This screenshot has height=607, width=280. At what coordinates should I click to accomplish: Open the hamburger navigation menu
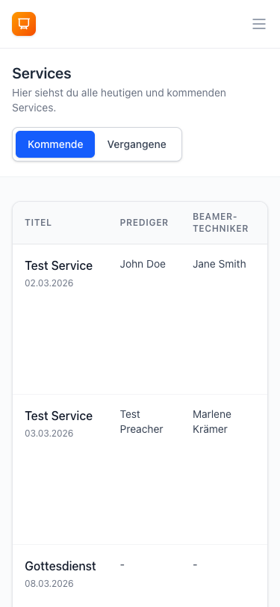[x=259, y=24]
